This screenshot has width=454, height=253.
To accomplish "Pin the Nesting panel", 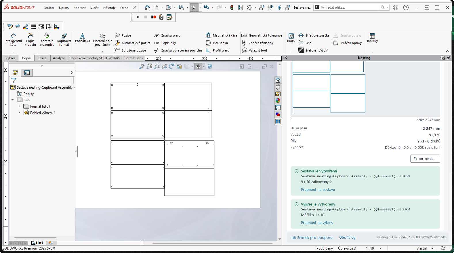I will (x=449, y=58).
